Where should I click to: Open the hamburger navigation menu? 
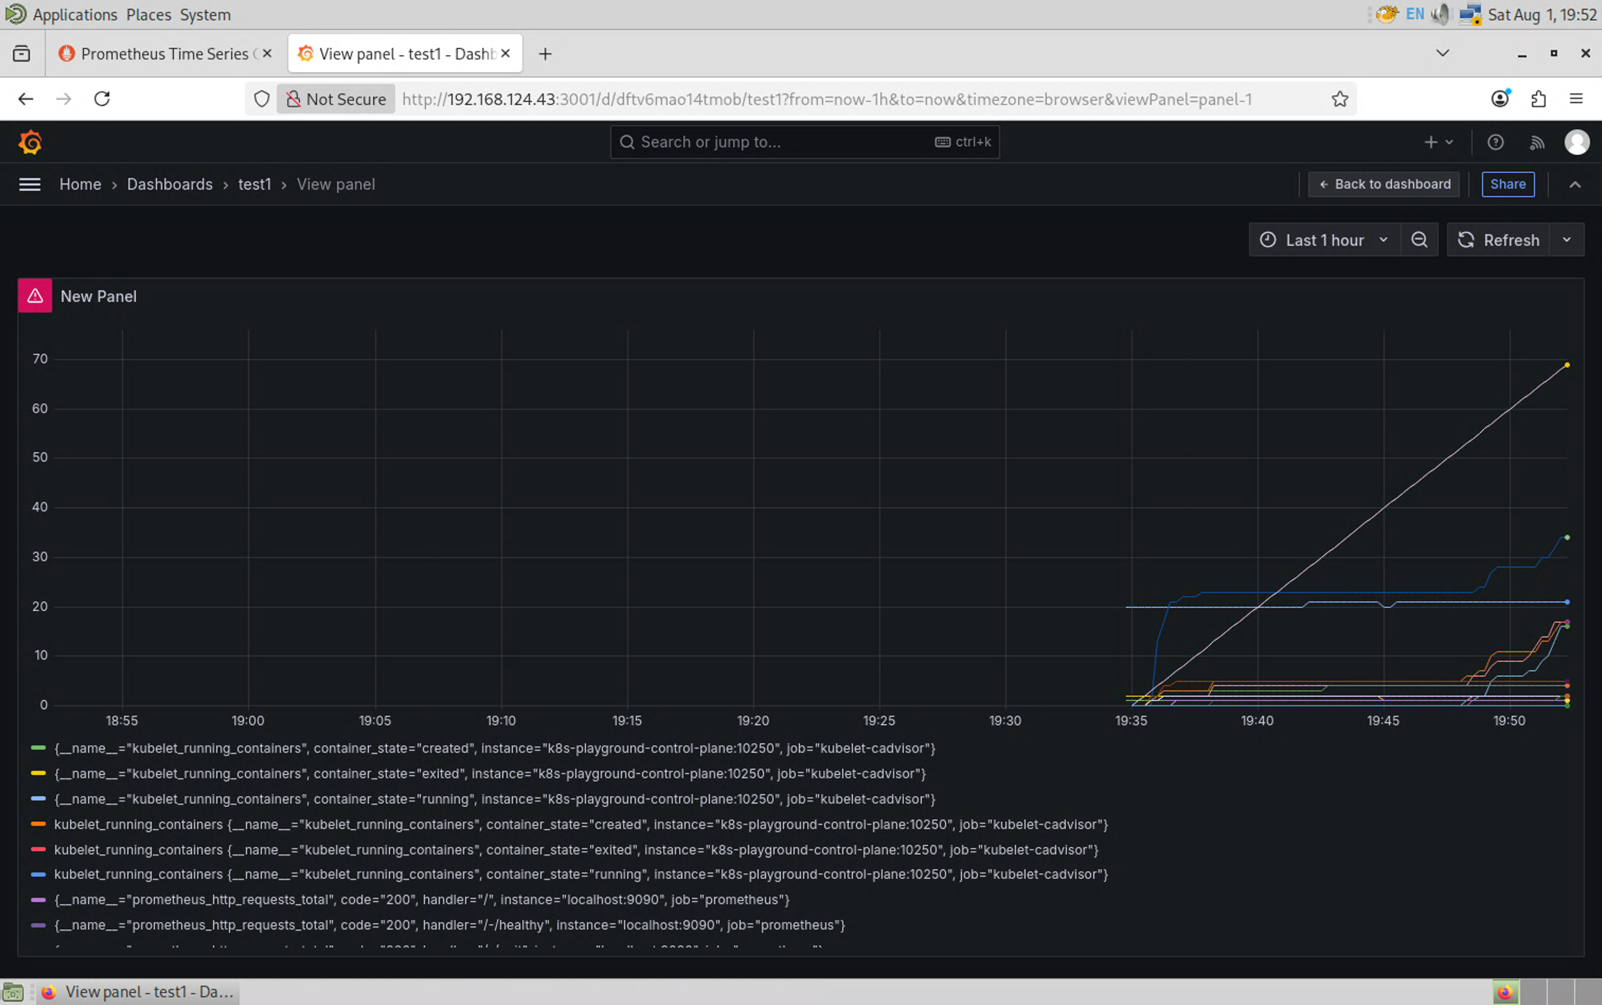click(30, 184)
